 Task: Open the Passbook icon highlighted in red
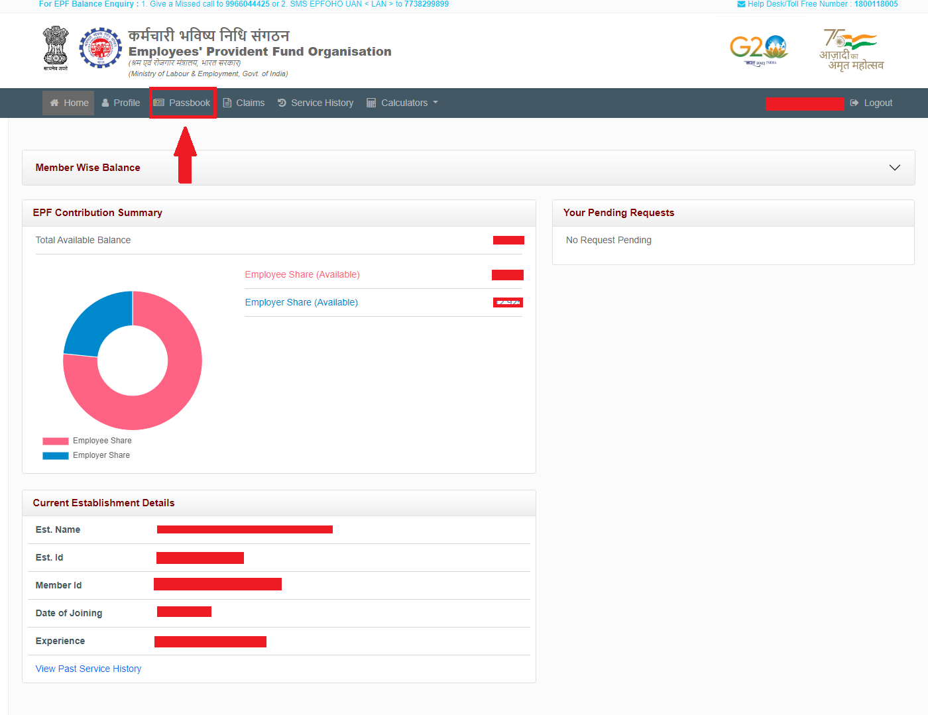point(158,103)
